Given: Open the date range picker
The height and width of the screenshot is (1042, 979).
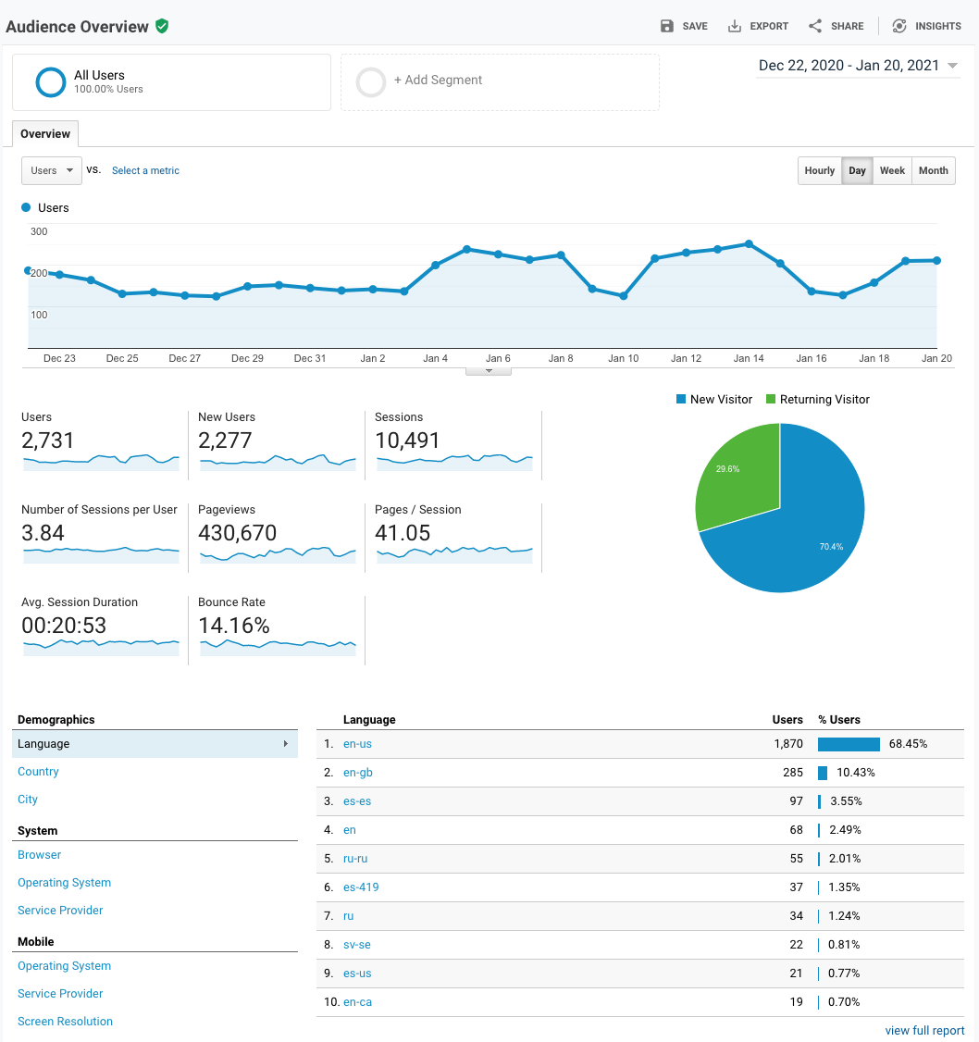Looking at the screenshot, I should tap(858, 66).
